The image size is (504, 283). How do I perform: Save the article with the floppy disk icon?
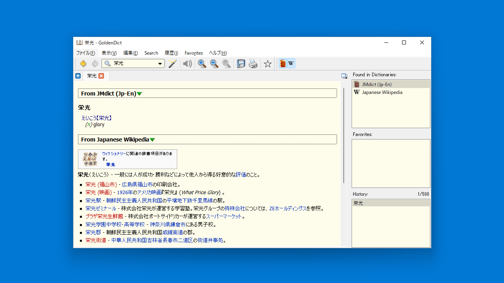(241, 64)
